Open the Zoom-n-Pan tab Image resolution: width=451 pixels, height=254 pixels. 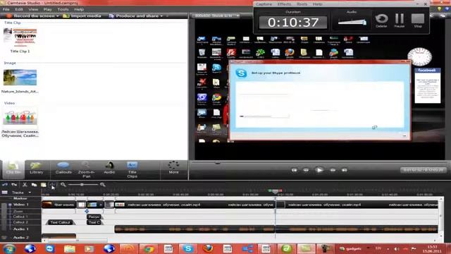pyautogui.click(x=86, y=170)
